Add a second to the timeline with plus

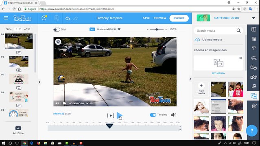[x=180, y=127]
